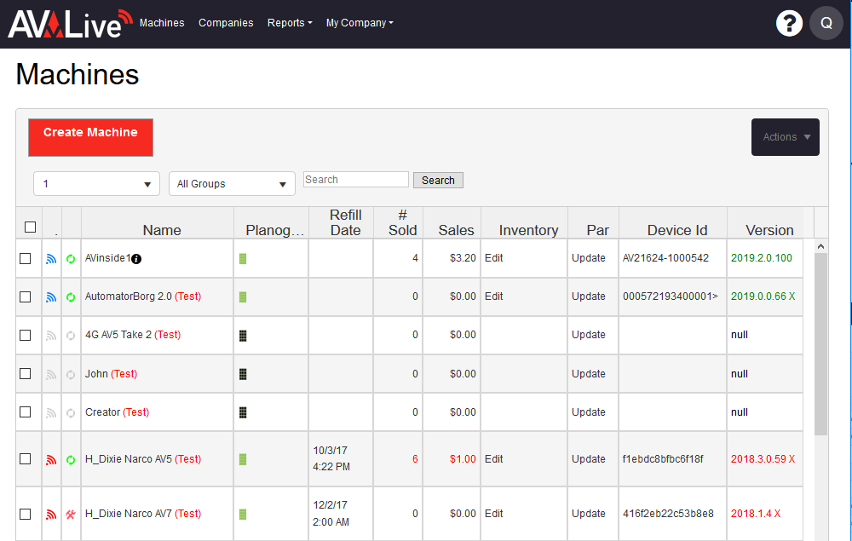Open the All Groups dropdown
Screen dimensions: 852x541
232,183
